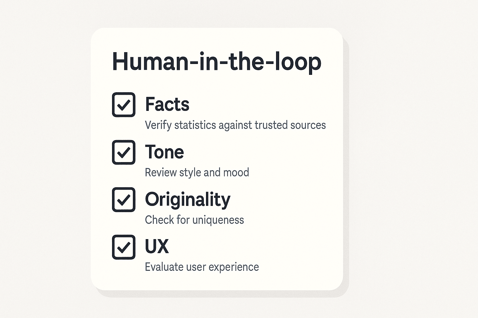Click "Verify statistics against trusted sources" description
The image size is (478, 318).
point(235,125)
